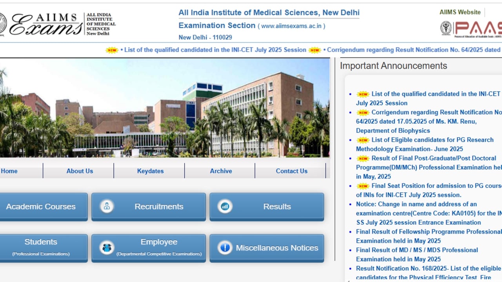Viewport: 502px width, 282px height.
Task: Open ticker link for INI-CET qualified candidates
Action: [x=215, y=50]
